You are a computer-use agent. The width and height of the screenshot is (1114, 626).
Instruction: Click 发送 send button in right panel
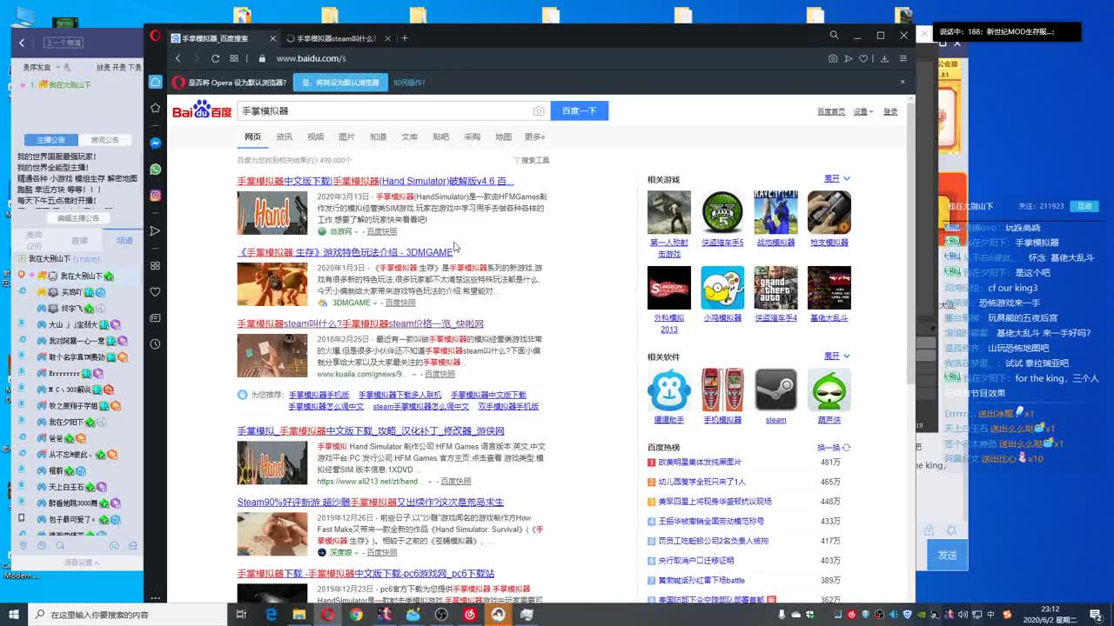tap(947, 555)
